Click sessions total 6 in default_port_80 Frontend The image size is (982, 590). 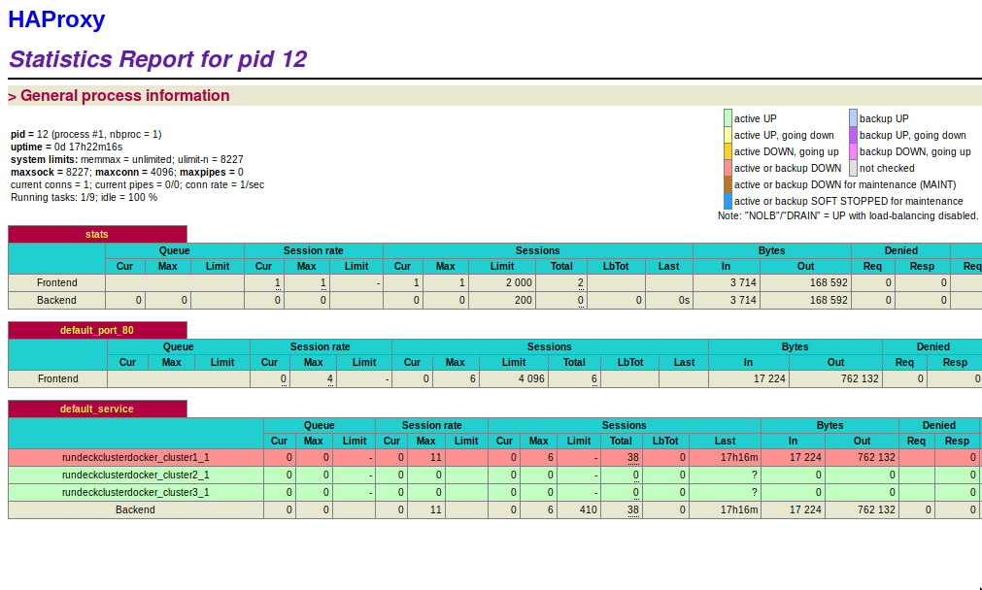[594, 379]
